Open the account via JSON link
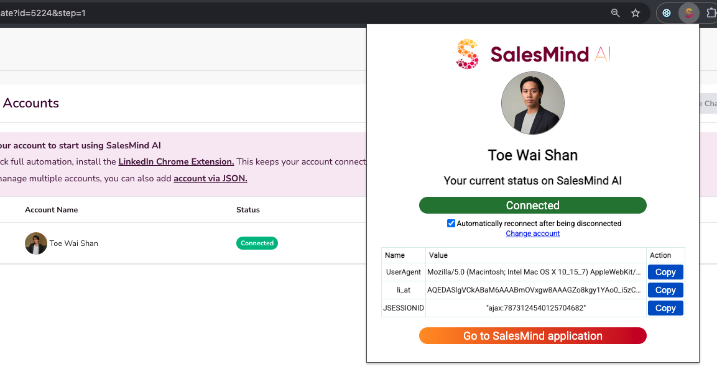 (x=210, y=179)
